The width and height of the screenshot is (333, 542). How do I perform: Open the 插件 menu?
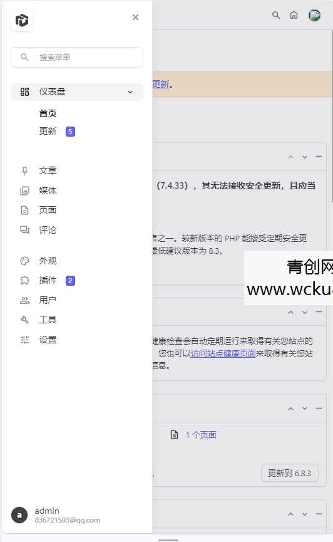(48, 280)
